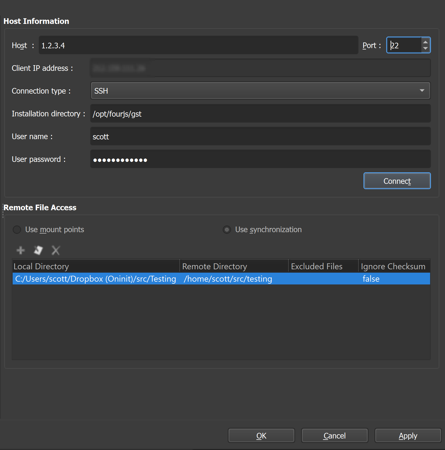
Task: Click the Apply button
Action: 408,436
